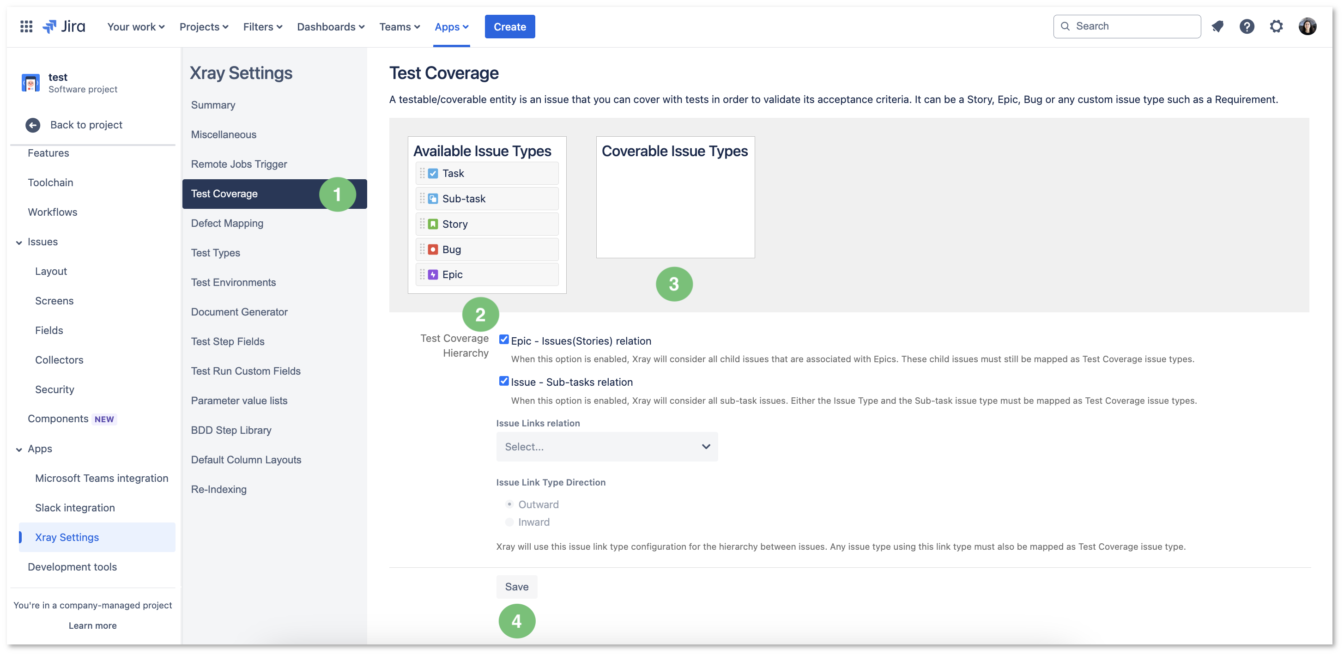
Task: Open the help question mark icon
Action: (1247, 27)
